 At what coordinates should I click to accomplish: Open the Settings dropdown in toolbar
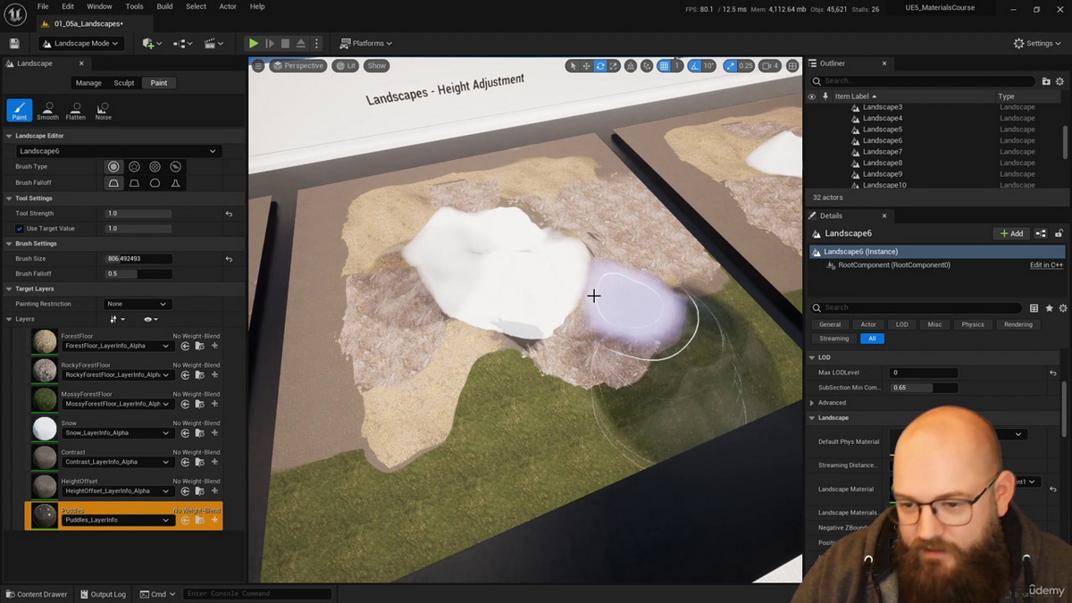click(x=1039, y=43)
